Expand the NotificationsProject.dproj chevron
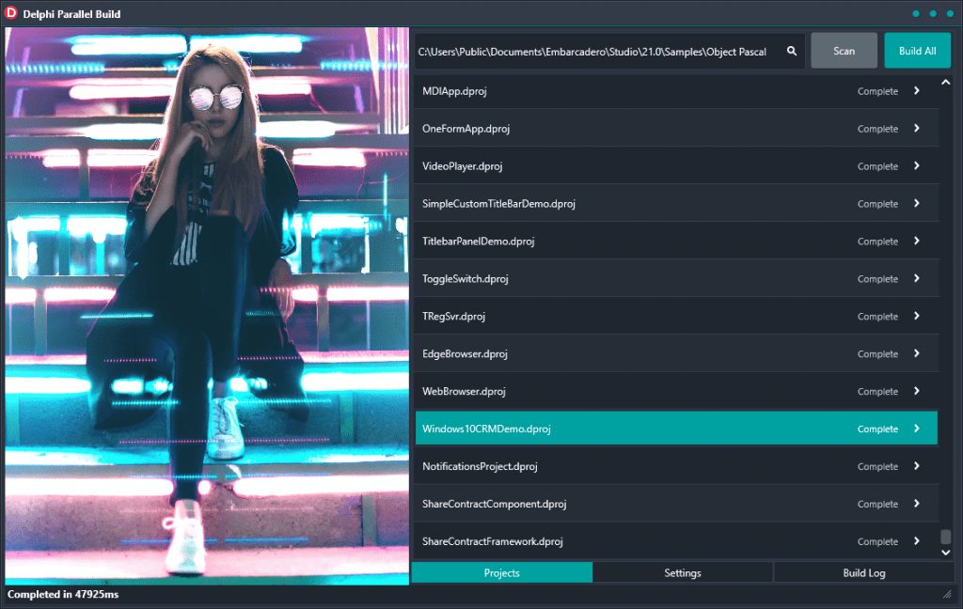Viewport: 963px width, 609px height. [916, 466]
